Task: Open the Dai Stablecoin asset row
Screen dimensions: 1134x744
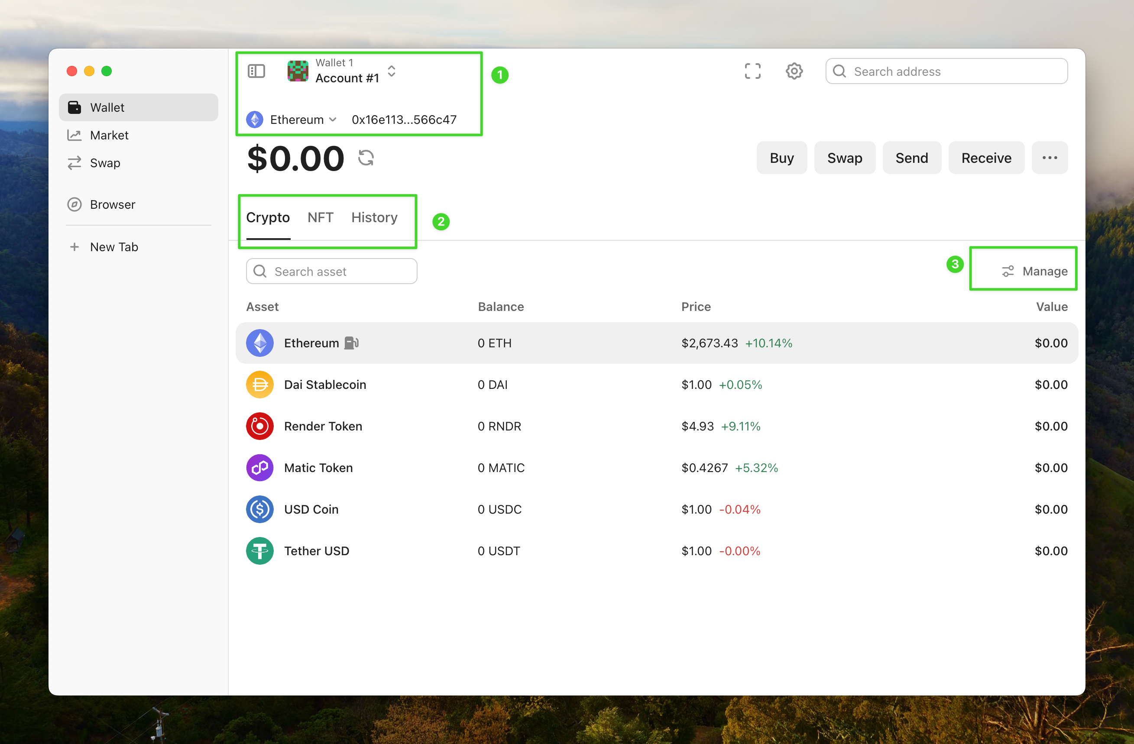Action: point(657,385)
